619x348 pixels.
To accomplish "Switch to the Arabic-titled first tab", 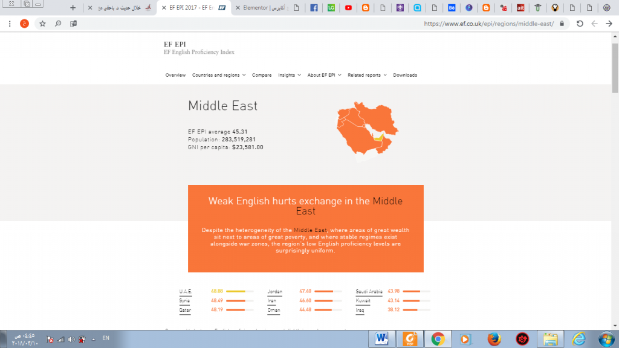I will [120, 7].
